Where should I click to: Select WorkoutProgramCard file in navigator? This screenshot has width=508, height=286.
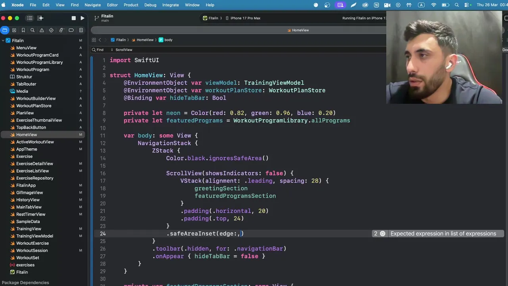coord(37,55)
